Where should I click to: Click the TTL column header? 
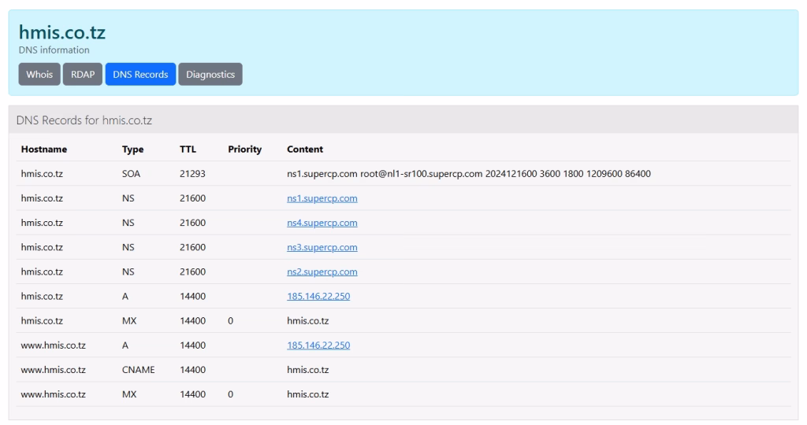click(188, 149)
